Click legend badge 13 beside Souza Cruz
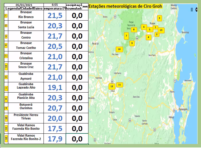 point(6,67)
